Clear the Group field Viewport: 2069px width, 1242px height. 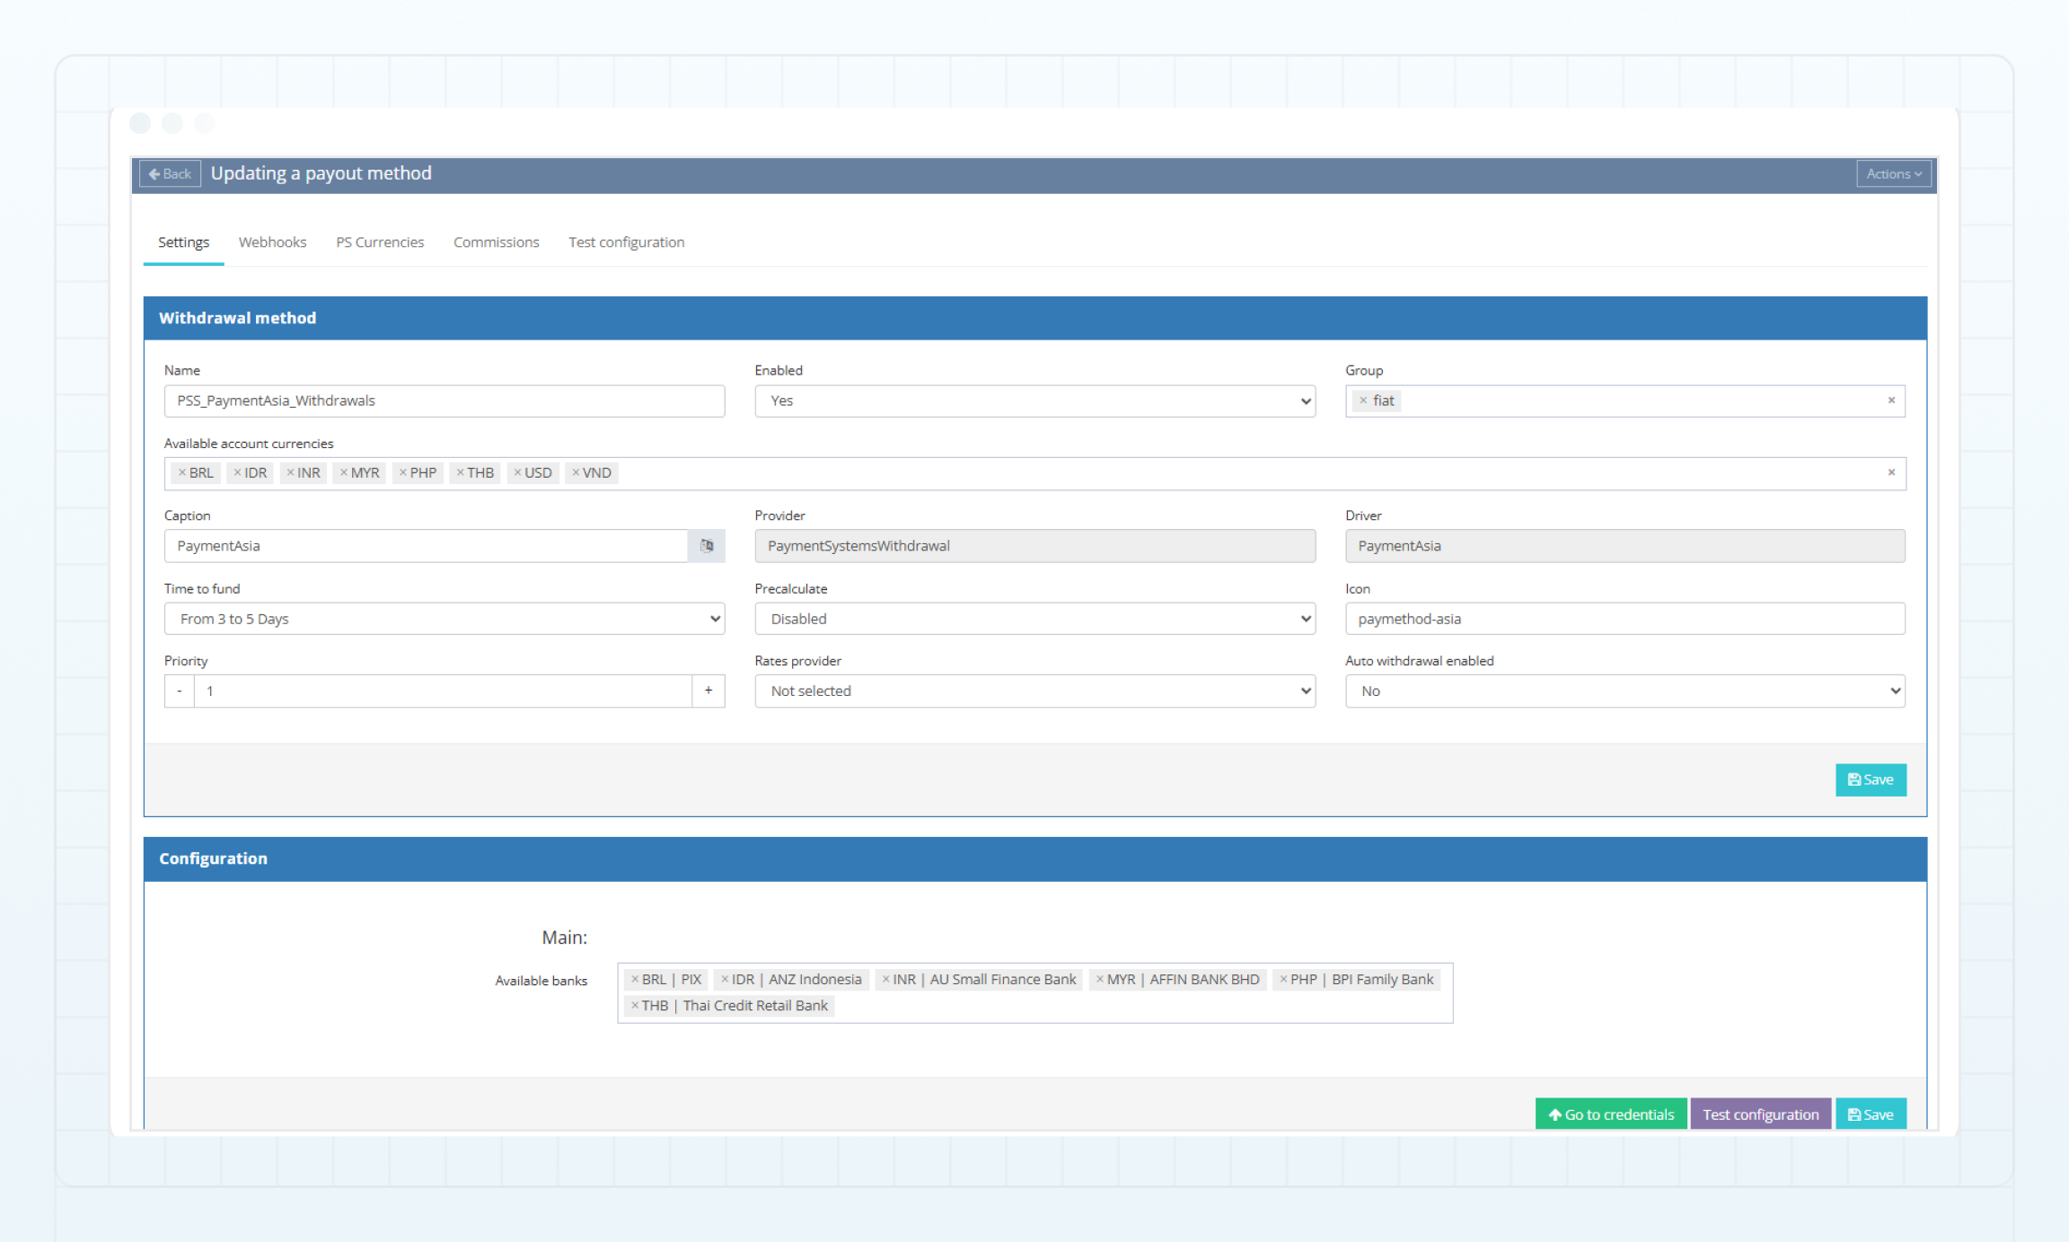point(1891,401)
